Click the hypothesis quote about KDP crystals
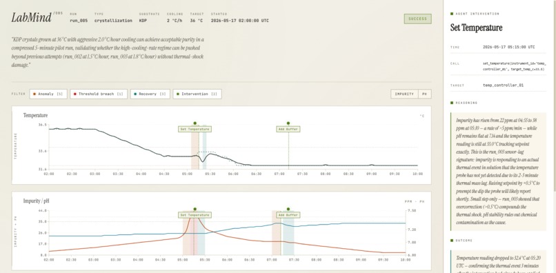The width and height of the screenshot is (556, 273). pos(108,52)
